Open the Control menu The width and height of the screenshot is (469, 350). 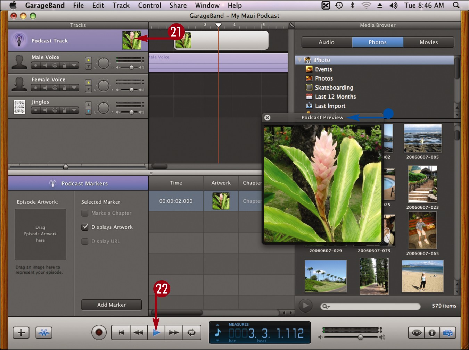[x=150, y=5]
